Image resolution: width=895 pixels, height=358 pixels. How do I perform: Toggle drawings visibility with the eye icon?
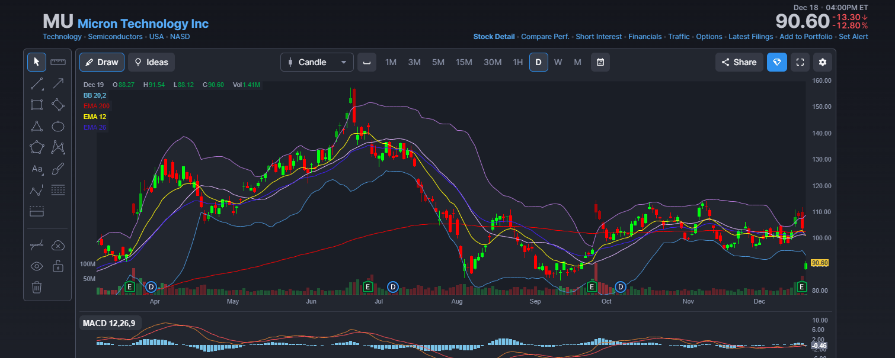pyautogui.click(x=37, y=266)
